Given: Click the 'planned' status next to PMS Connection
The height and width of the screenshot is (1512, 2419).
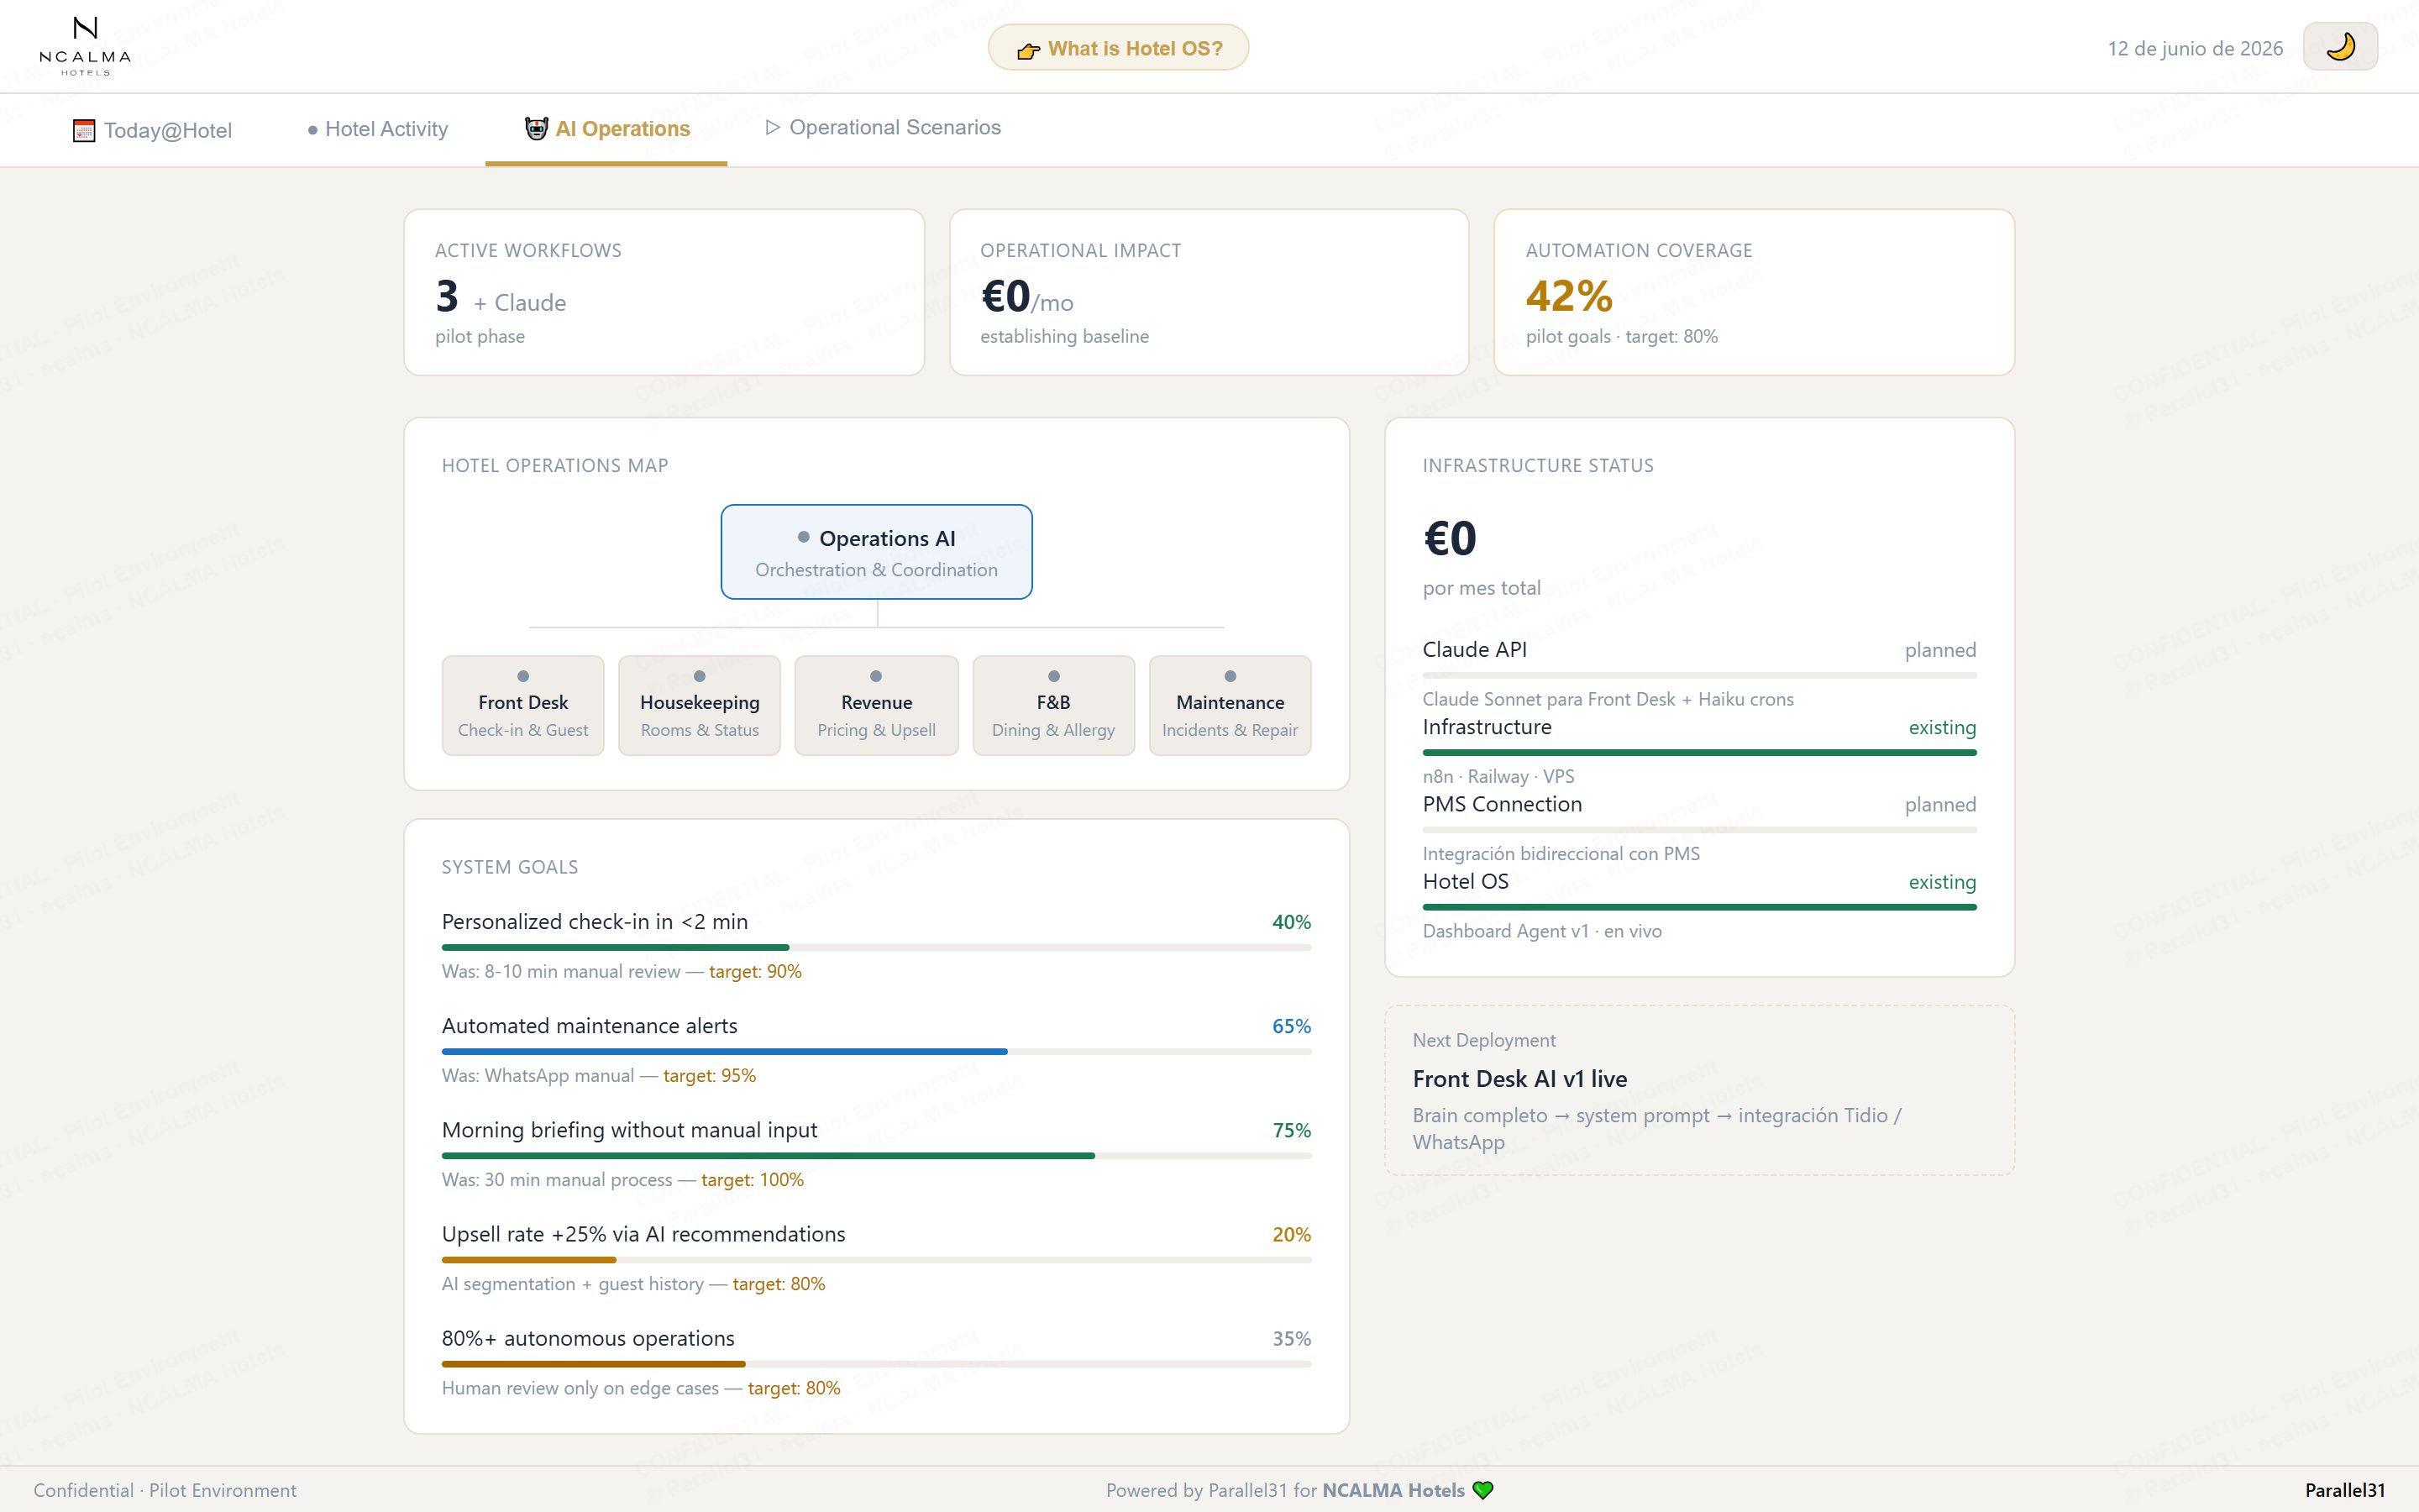Looking at the screenshot, I should point(1940,804).
